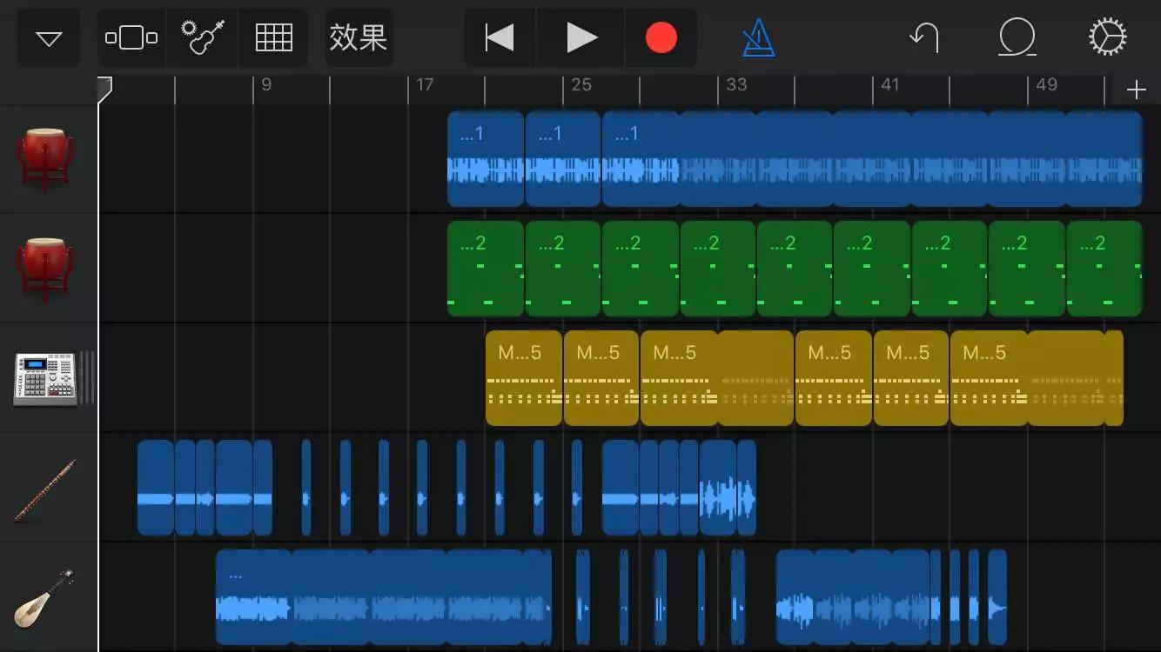Select flute region with large waveform
Viewport: 1161px width, 652px height.
(x=718, y=488)
